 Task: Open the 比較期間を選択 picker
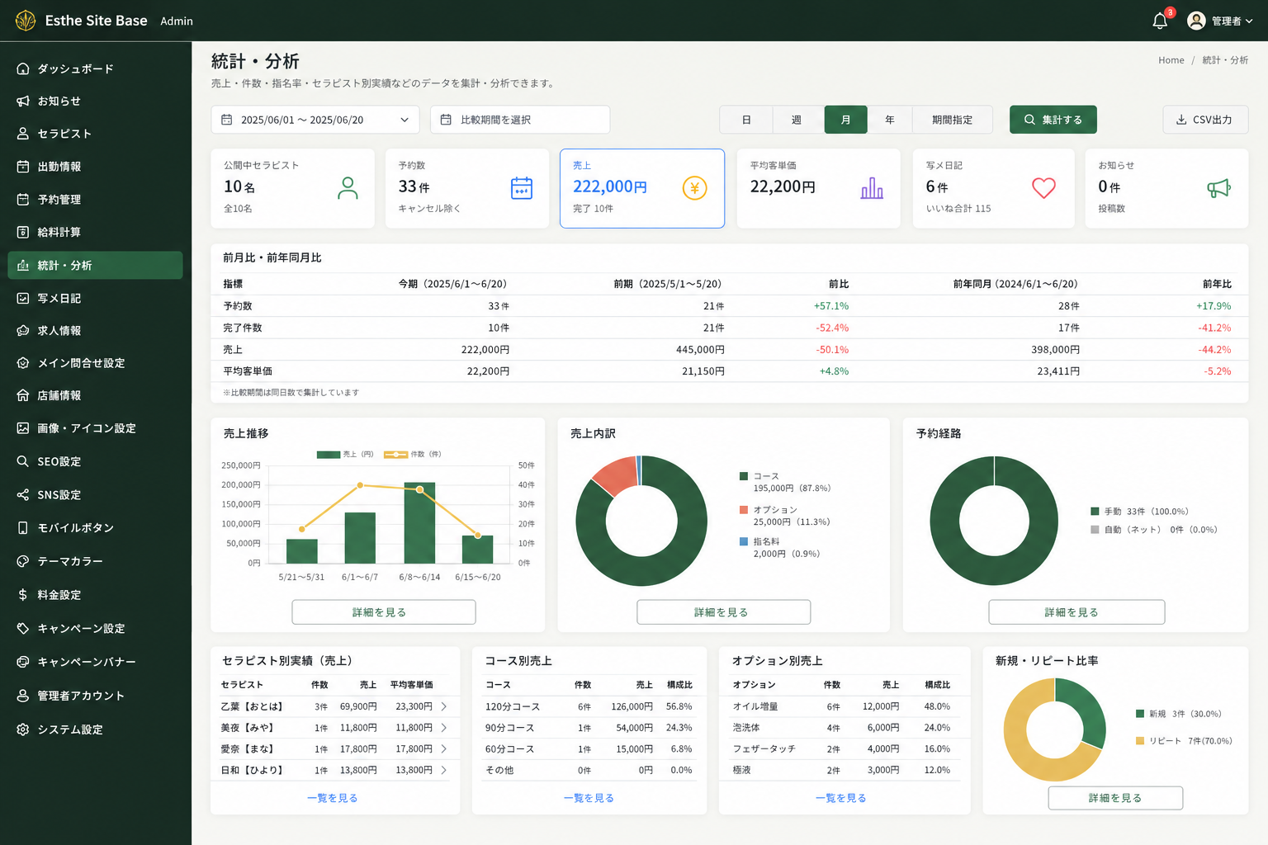click(x=520, y=120)
